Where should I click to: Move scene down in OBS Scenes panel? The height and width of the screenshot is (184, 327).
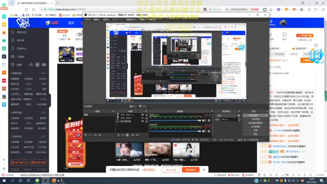[x=100, y=135]
